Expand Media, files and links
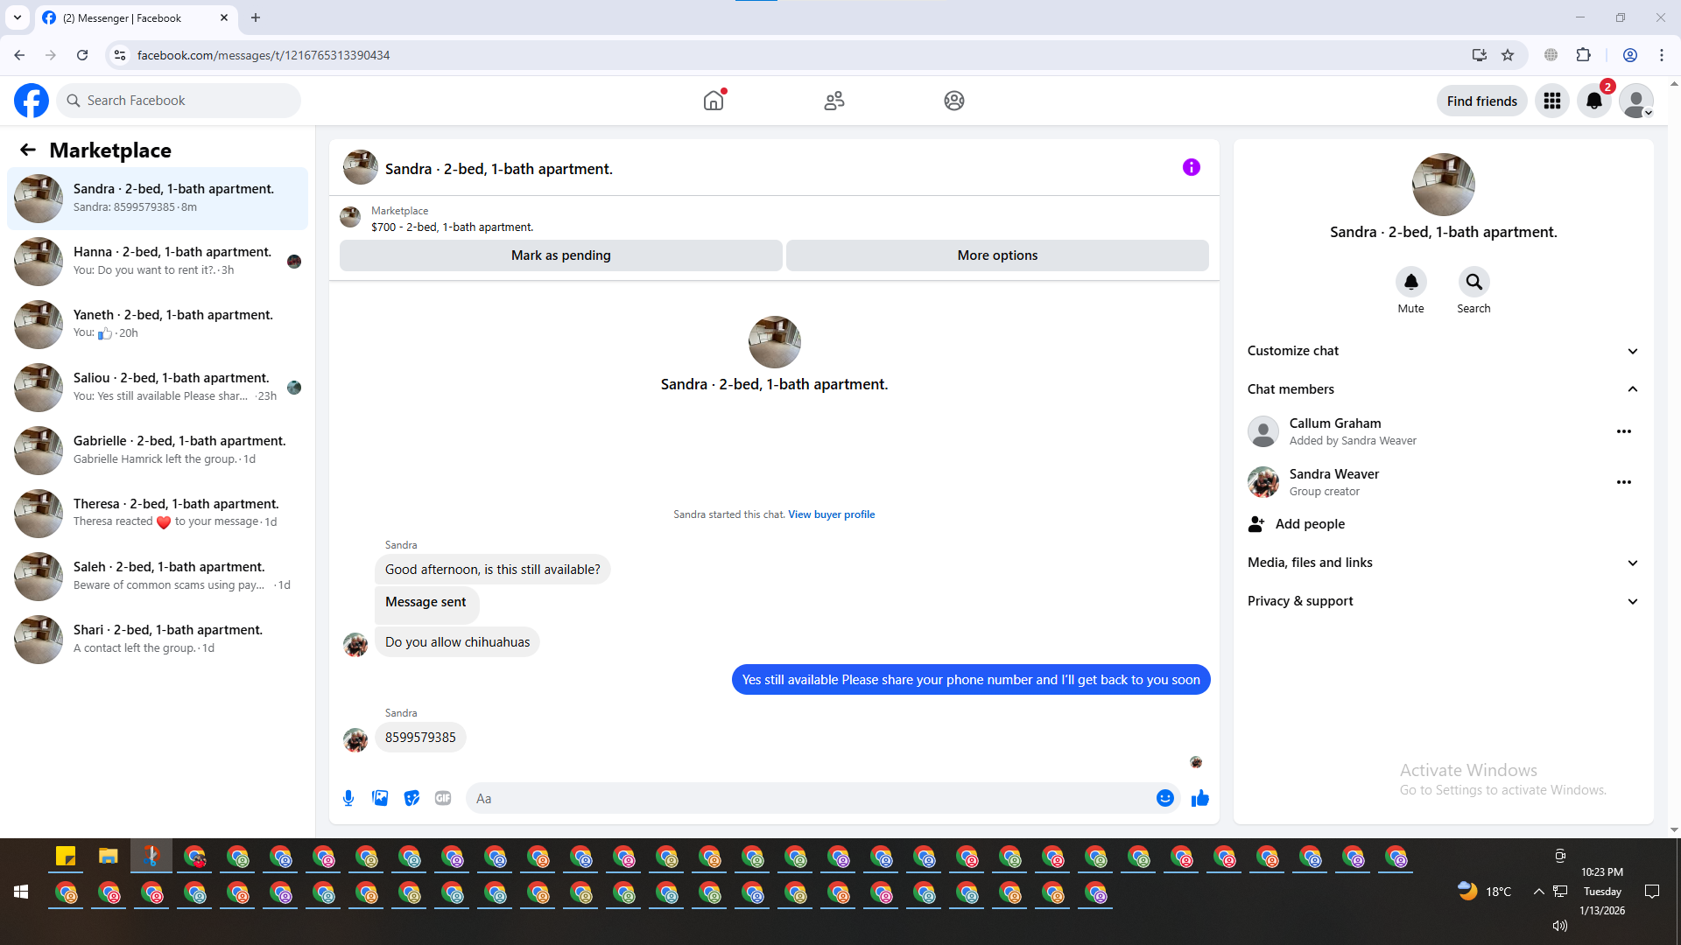The width and height of the screenshot is (1681, 945). [1632, 563]
